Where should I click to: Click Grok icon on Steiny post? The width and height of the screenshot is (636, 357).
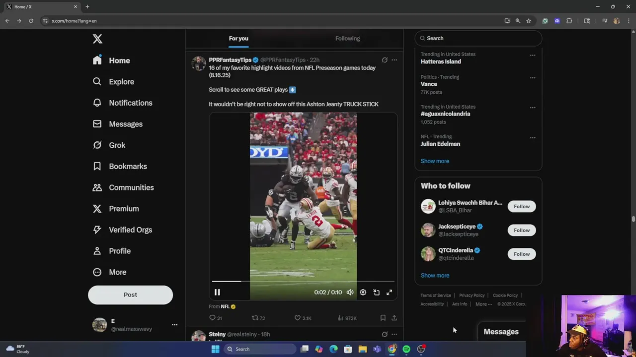pos(385,334)
